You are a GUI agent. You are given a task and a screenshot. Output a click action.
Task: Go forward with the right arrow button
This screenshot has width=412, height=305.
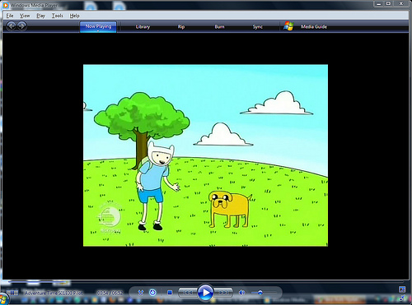22,26
